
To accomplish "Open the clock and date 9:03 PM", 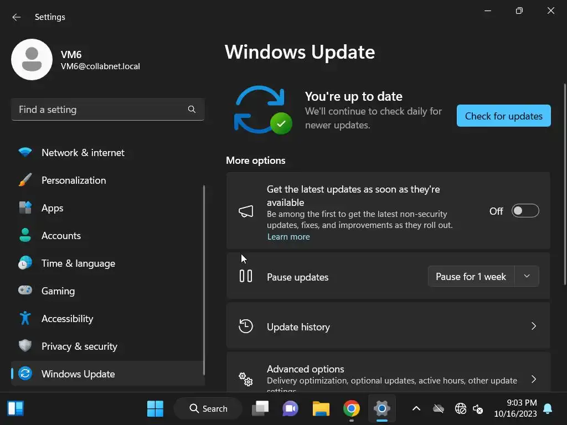I will (x=516, y=408).
